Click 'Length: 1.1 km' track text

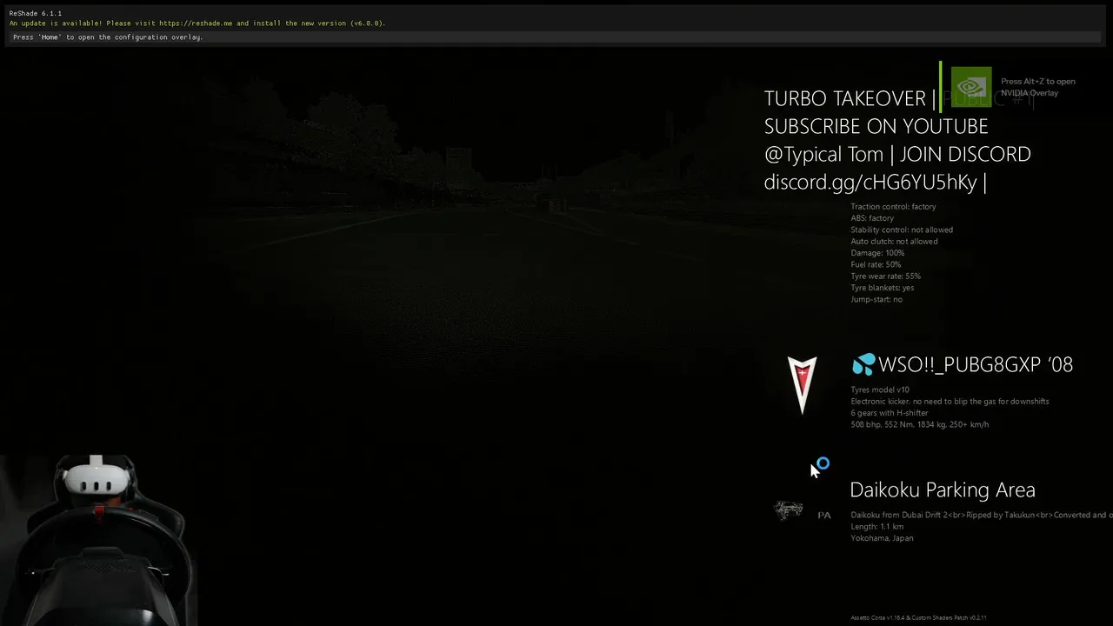click(x=876, y=527)
